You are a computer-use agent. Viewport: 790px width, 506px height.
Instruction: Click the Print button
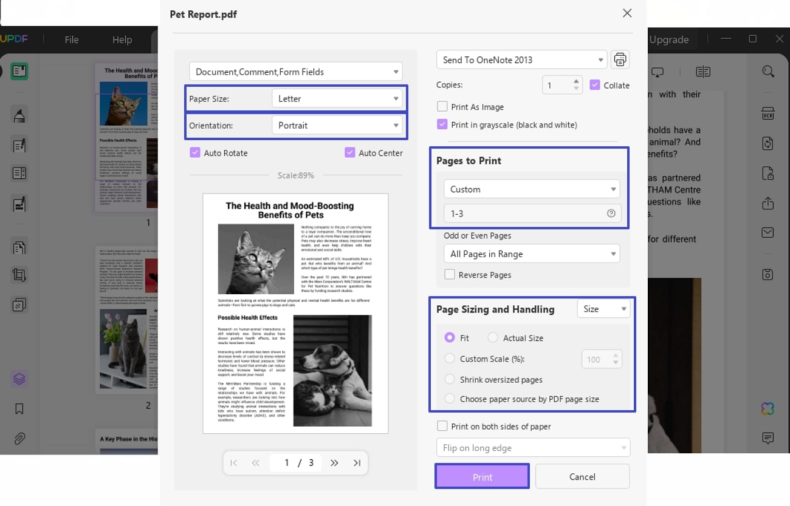[x=482, y=476]
